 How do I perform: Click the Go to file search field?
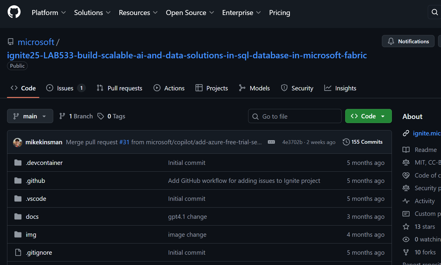295,116
